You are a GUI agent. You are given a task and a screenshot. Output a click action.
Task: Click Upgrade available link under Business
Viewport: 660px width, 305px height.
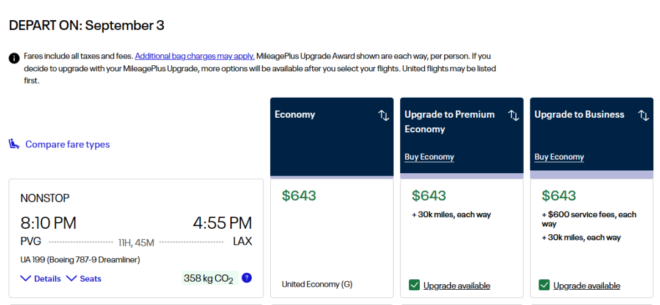click(587, 285)
